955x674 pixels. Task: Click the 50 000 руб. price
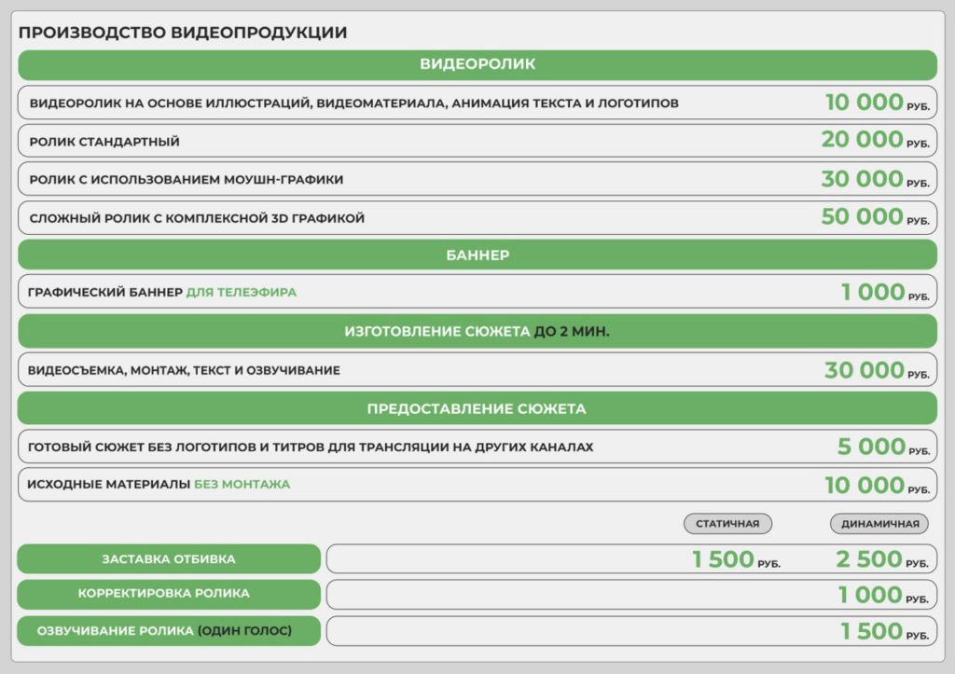[x=874, y=217]
